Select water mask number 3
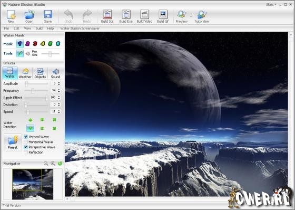This screenshot has height=210, width=295. 35,44
